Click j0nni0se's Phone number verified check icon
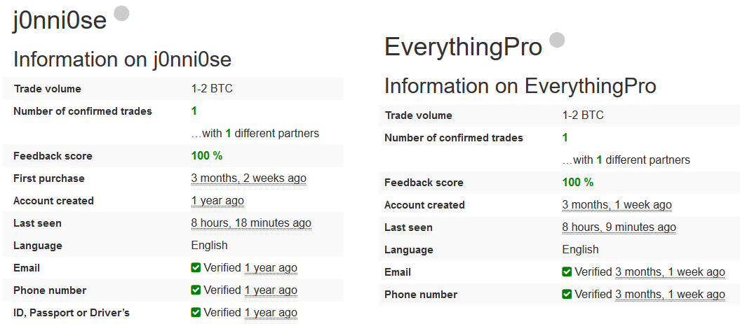This screenshot has width=740, height=324. pos(196,290)
